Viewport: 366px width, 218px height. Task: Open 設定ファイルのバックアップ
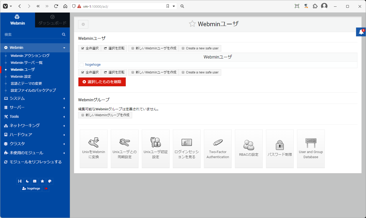(x=33, y=90)
